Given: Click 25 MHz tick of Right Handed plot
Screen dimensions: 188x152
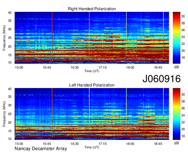Looking at the screenshot, I should (x=10, y=38).
